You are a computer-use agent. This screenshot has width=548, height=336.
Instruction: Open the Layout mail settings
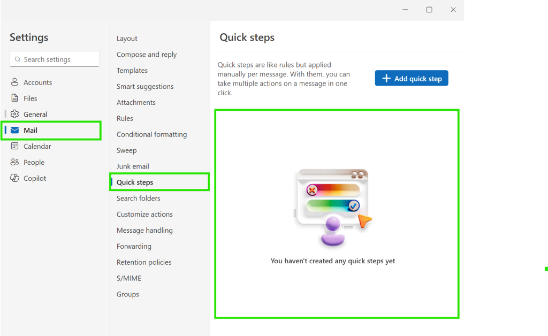pyautogui.click(x=127, y=39)
